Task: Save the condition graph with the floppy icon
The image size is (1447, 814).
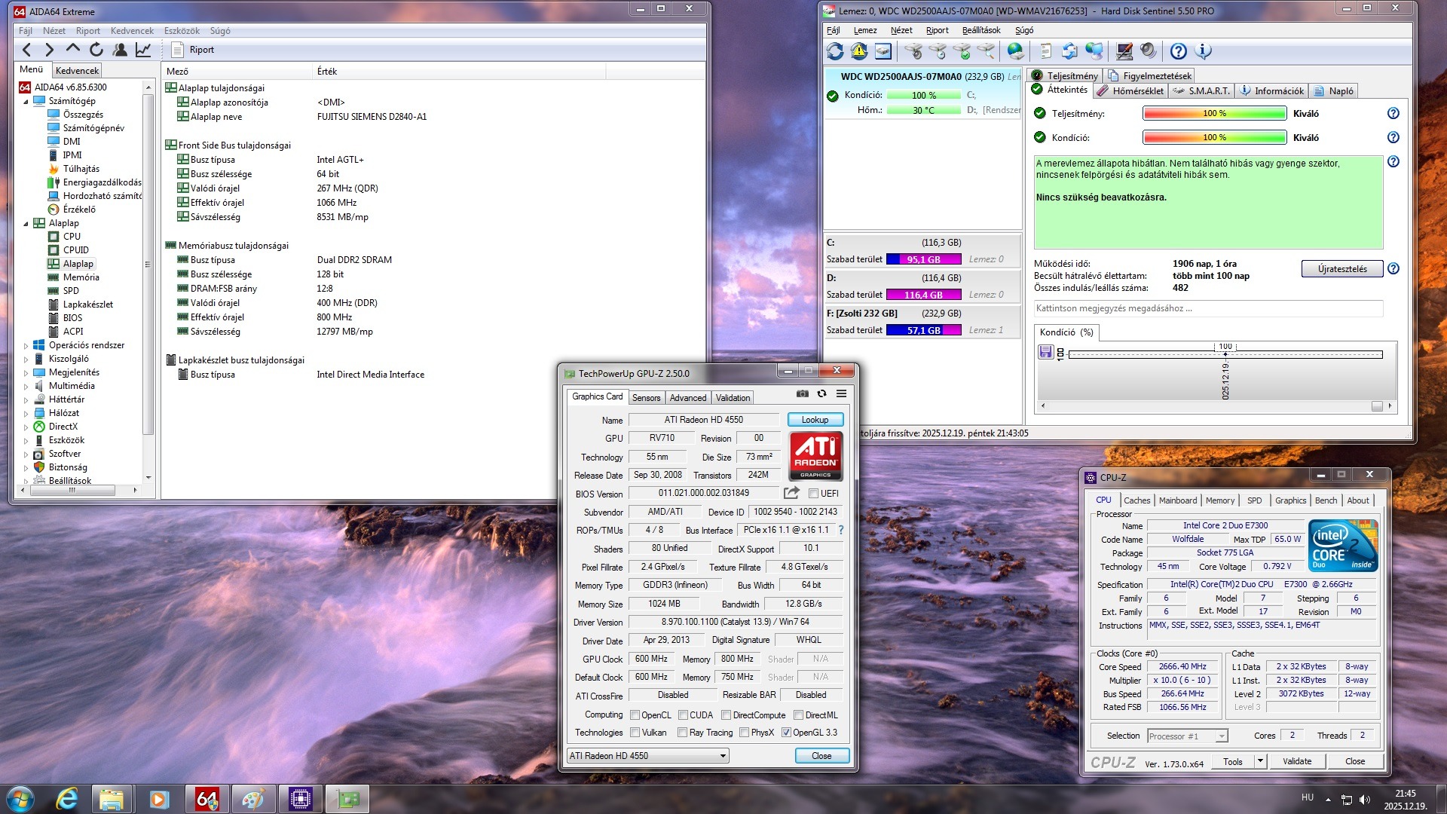Action: tap(1045, 352)
